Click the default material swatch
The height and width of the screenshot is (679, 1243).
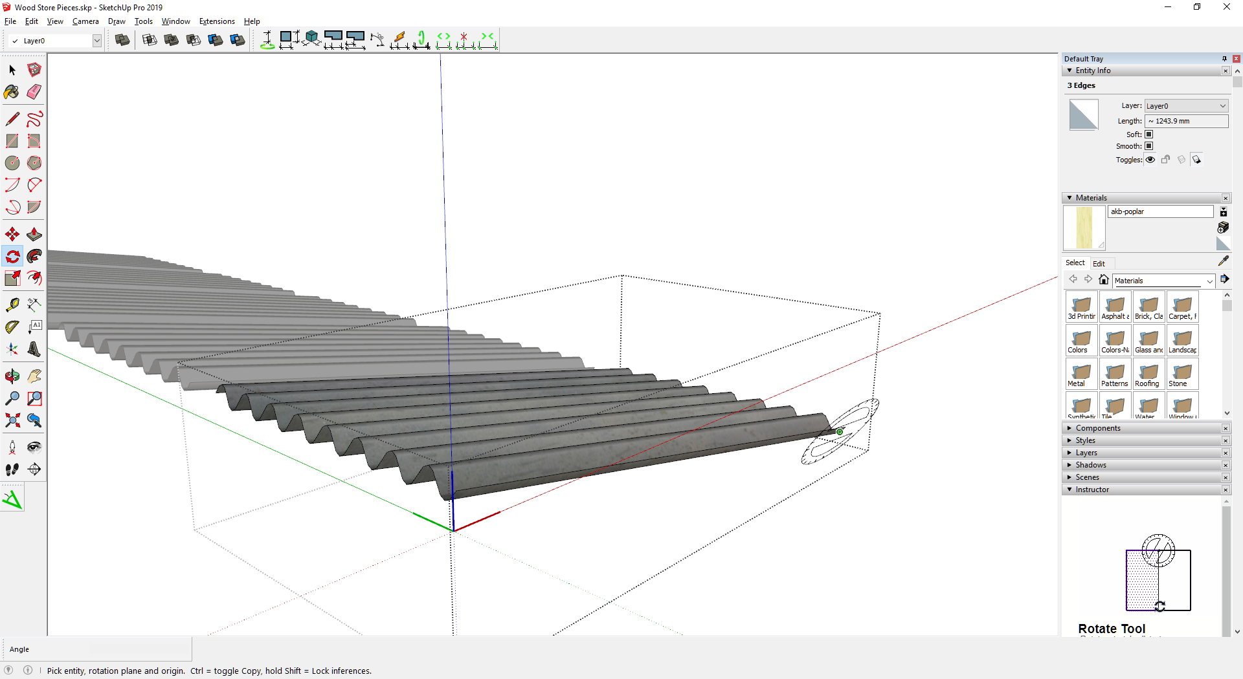click(x=1223, y=244)
